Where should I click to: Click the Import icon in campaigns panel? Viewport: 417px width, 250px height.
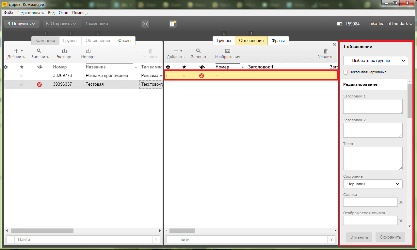(88, 51)
